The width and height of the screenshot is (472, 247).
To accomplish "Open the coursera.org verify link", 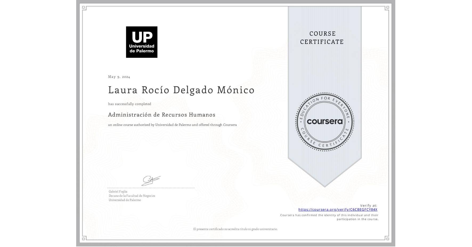I will (338, 209).
